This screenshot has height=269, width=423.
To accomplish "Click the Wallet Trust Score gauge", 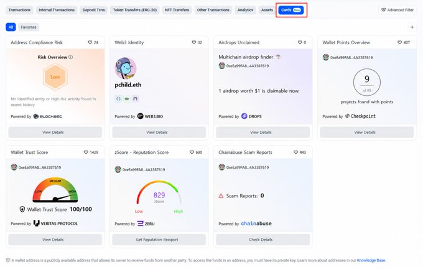I will tap(55, 190).
